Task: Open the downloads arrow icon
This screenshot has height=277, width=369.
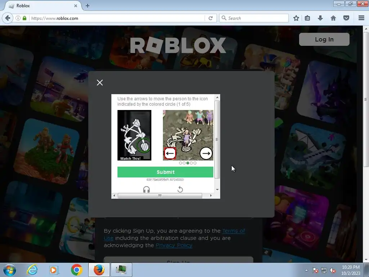Action: click(320, 18)
